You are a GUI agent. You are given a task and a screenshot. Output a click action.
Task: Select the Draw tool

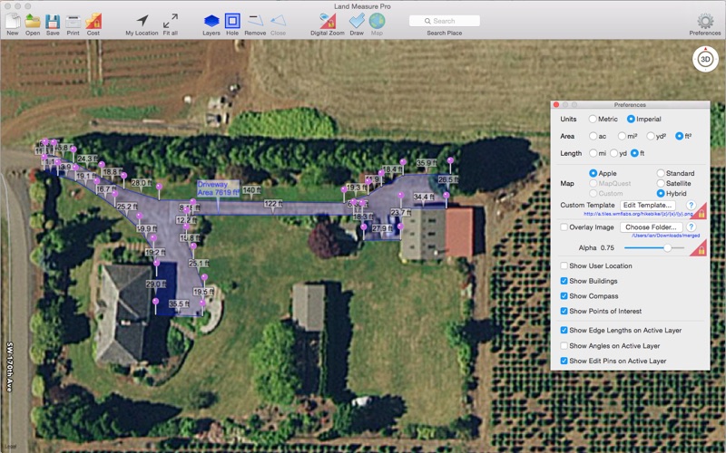[x=357, y=21]
